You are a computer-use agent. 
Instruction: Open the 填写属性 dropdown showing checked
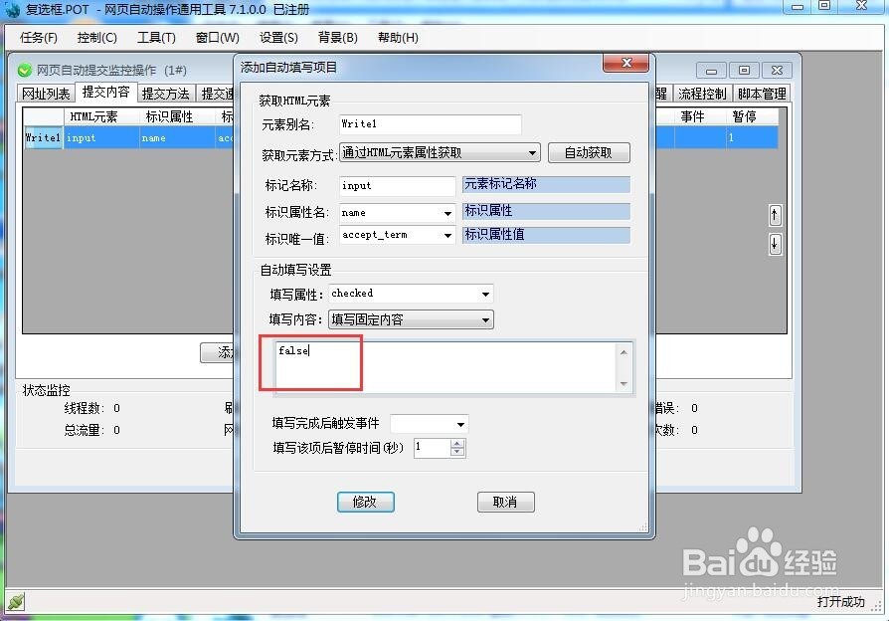click(x=486, y=294)
